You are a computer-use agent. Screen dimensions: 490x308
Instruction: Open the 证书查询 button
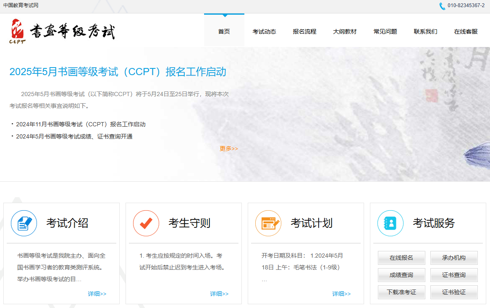point(454,275)
